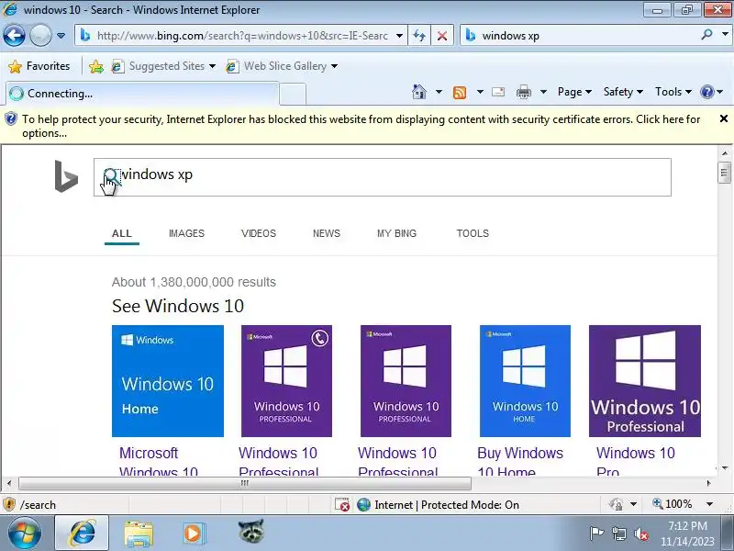
Task: Click the Refresh page icon
Action: (x=419, y=36)
